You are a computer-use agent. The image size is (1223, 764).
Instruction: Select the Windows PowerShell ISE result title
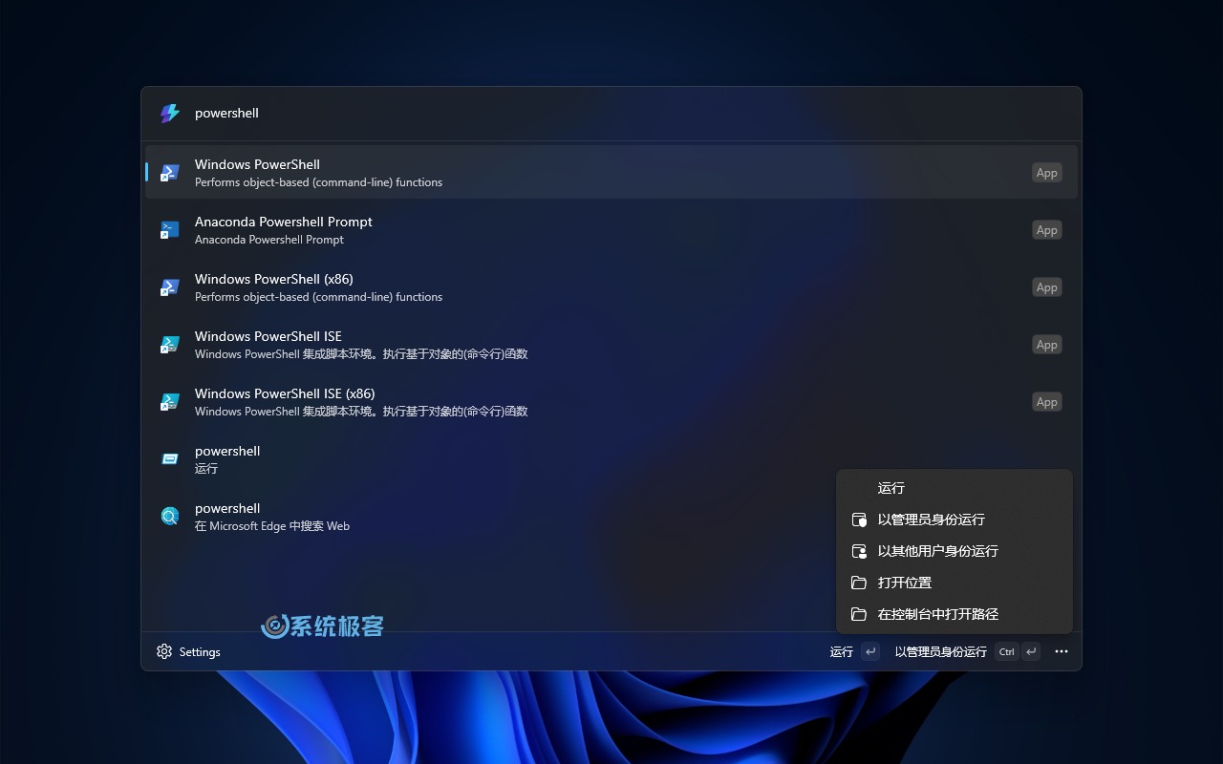268,336
